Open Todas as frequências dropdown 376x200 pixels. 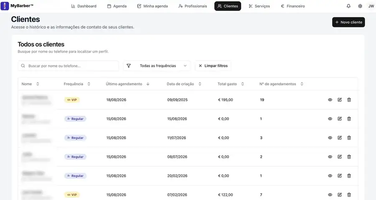pyautogui.click(x=157, y=66)
